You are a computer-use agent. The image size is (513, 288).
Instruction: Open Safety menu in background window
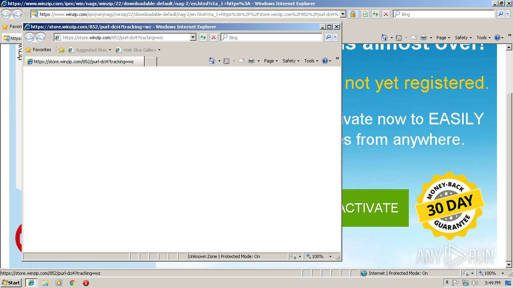(463, 38)
